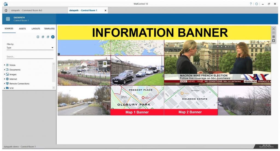Click the sources list scroll-down arrow
The width and height of the screenshot is (280, 151).
54,87
